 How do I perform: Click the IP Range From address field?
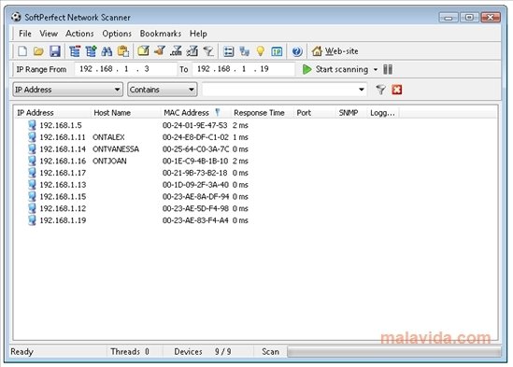(x=125, y=69)
